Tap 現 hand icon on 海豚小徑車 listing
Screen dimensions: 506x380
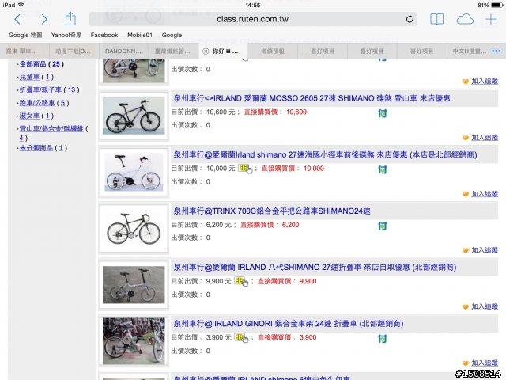coord(245,169)
